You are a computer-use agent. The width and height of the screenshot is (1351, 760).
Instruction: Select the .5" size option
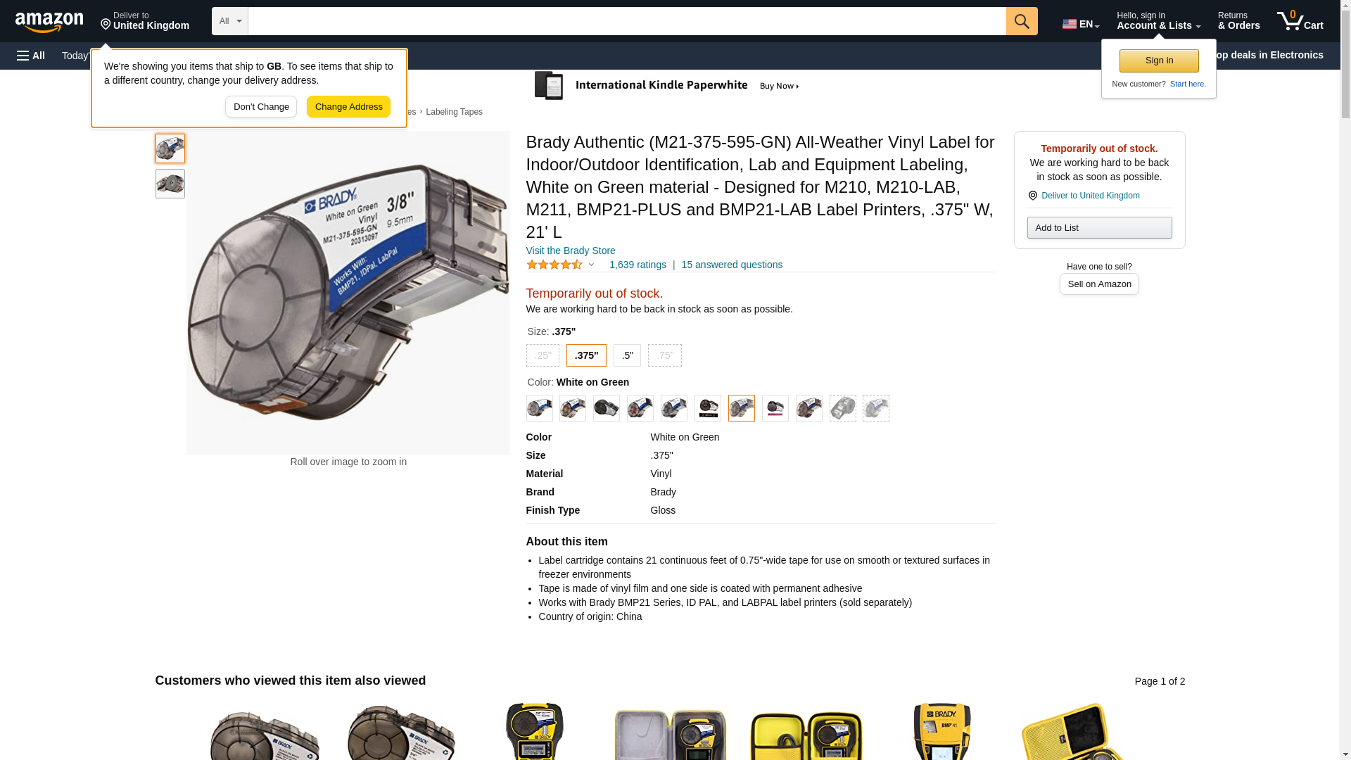click(627, 355)
